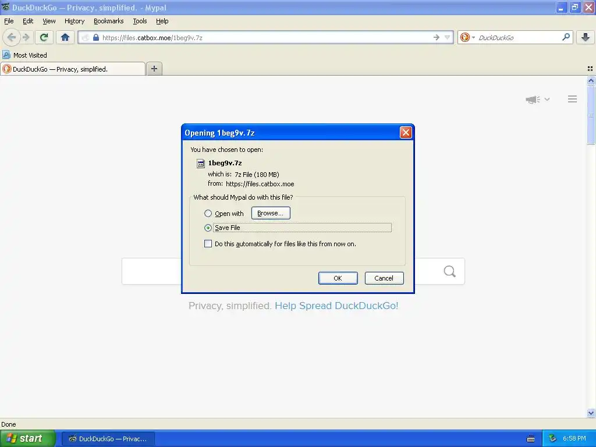The height and width of the screenshot is (447, 596).
Task: Close the Opening 1beg9v.7z dialog
Action: point(406,132)
